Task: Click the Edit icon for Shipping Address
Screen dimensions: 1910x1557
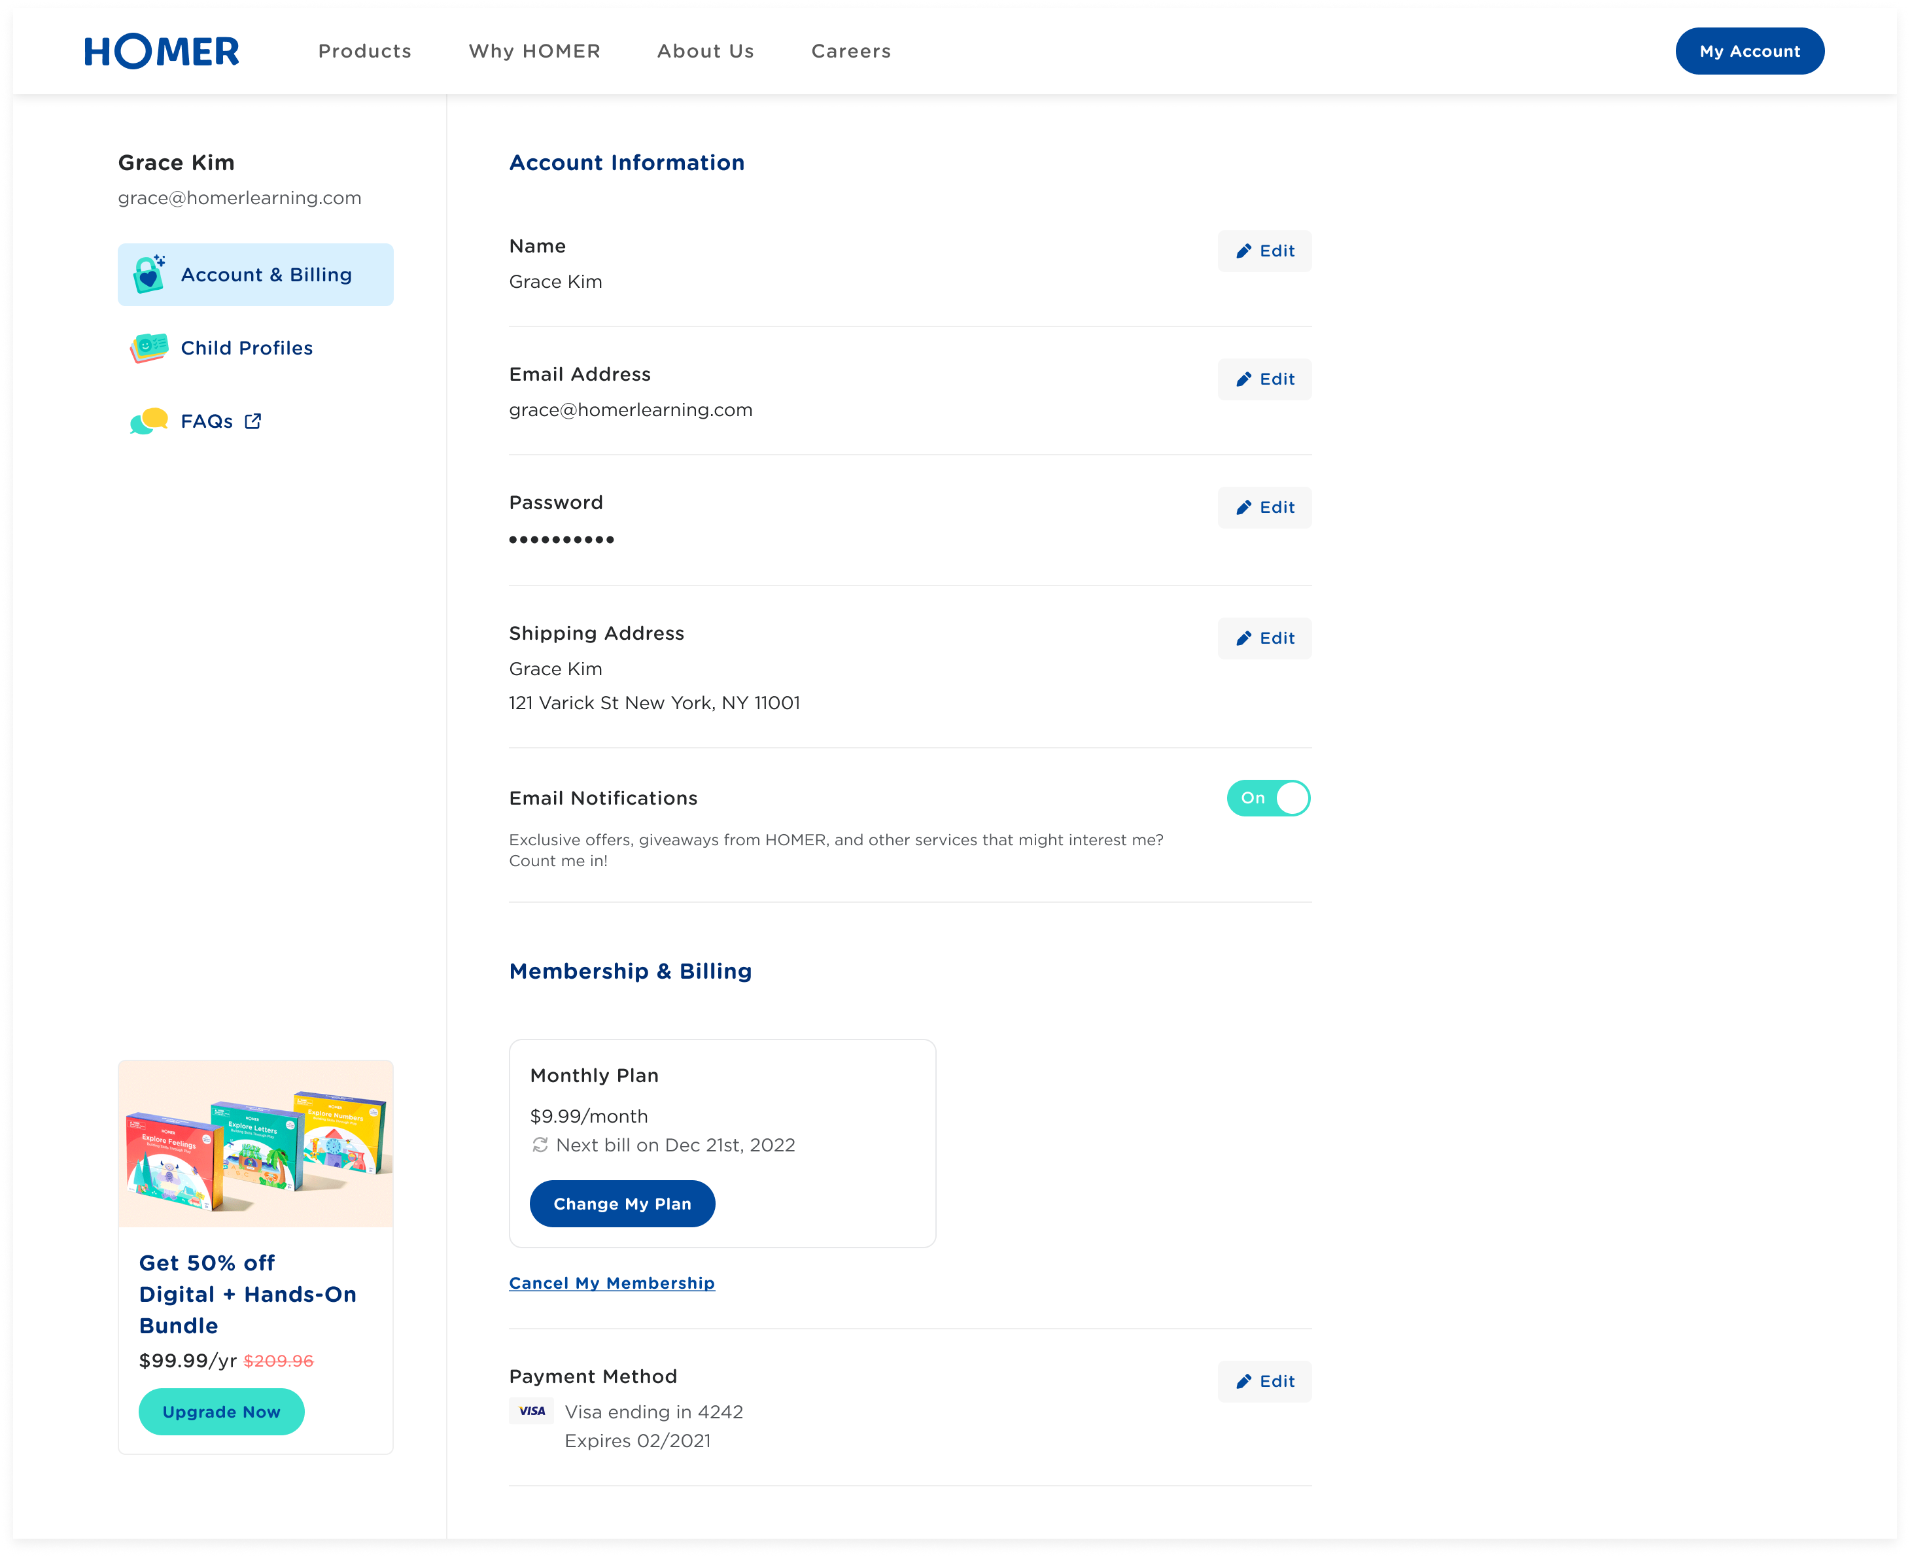Action: point(1243,638)
